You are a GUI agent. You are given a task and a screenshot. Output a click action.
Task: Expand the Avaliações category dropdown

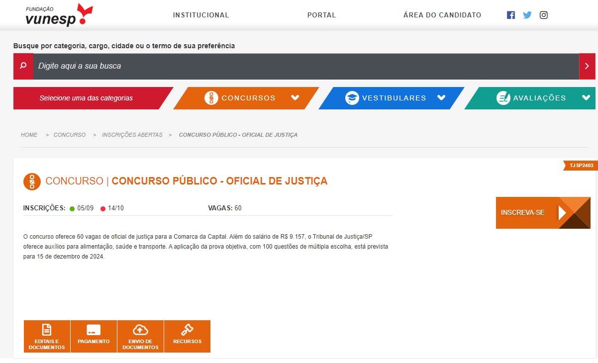coord(586,98)
